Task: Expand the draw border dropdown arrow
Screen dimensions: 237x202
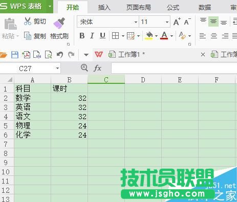Action: [139, 36]
